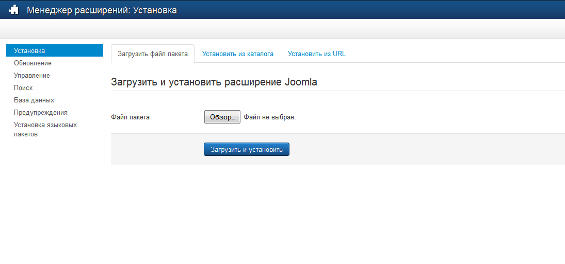Image resolution: width=565 pixels, height=264 pixels.
Task: Switch to Установить из URL tab
Action: point(317,54)
